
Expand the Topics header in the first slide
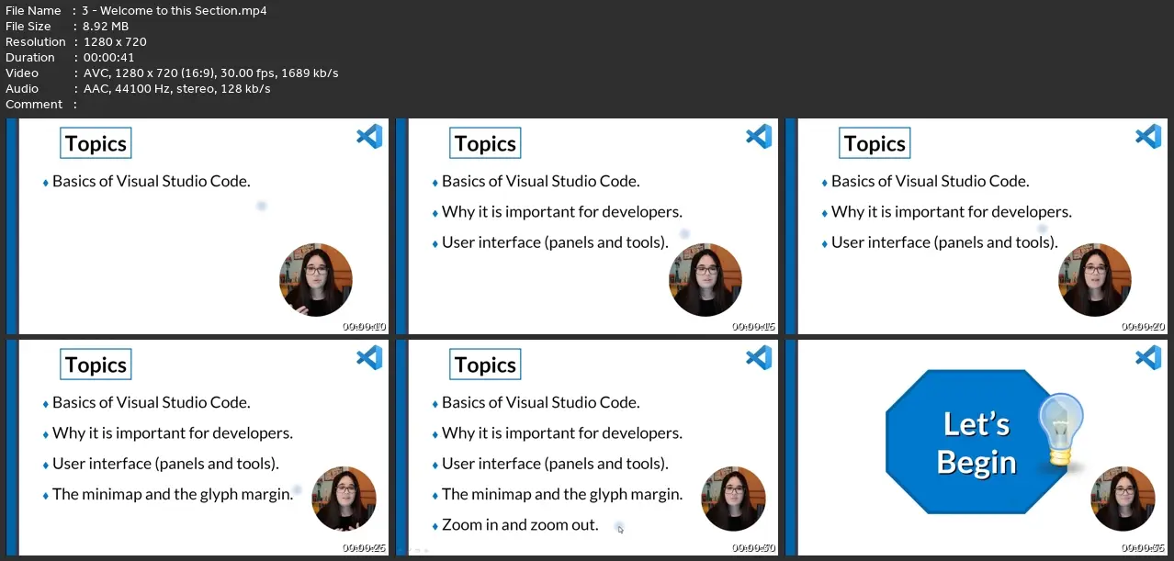96,143
